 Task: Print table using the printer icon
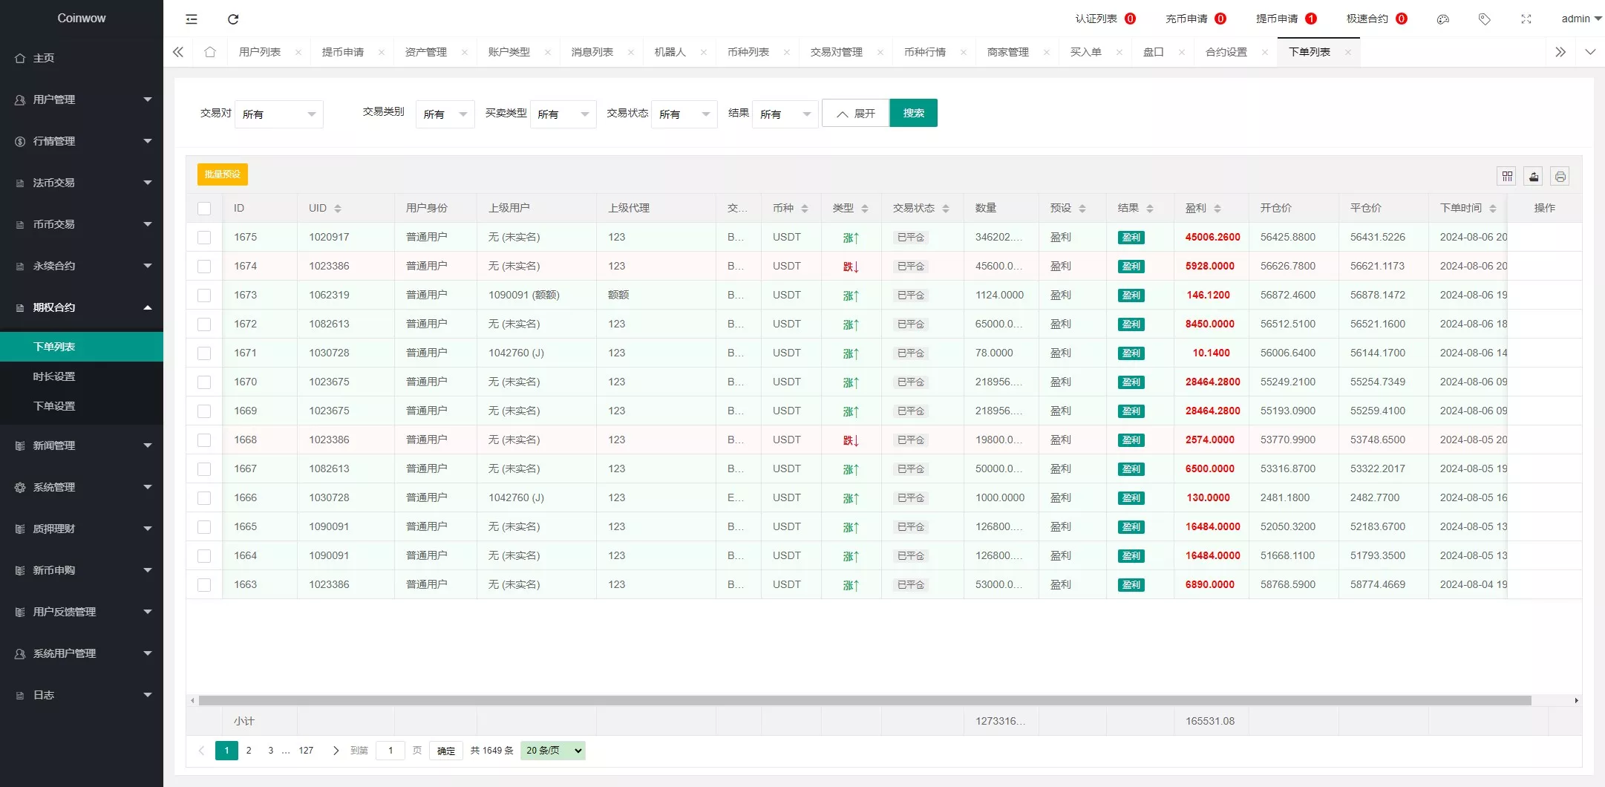(1560, 177)
